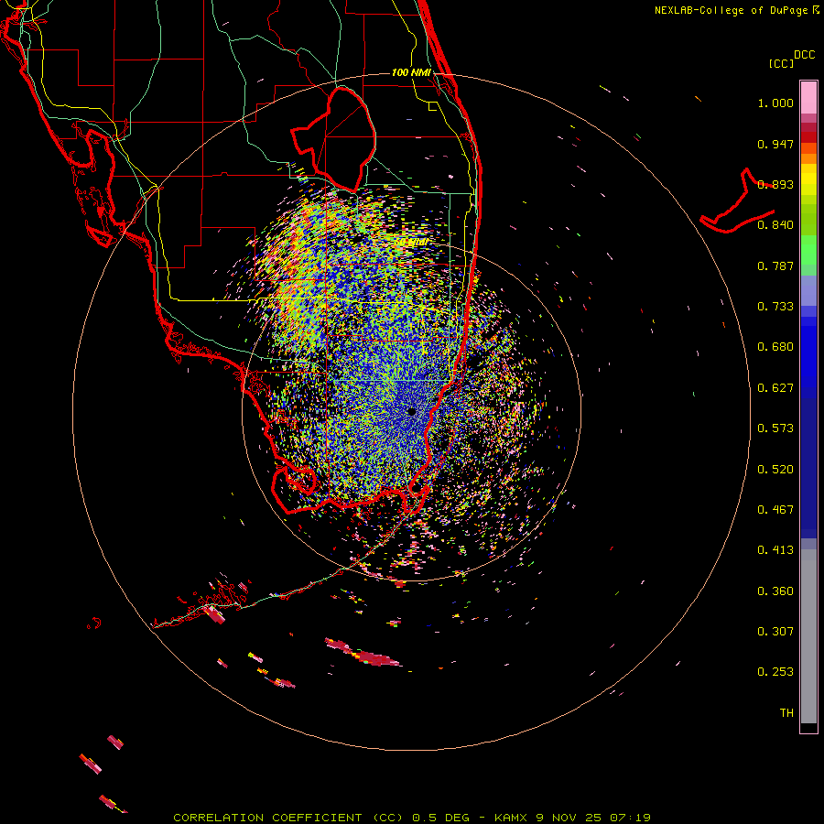Click the DCC label above the color bar
The width and height of the screenshot is (824, 824).
click(804, 55)
